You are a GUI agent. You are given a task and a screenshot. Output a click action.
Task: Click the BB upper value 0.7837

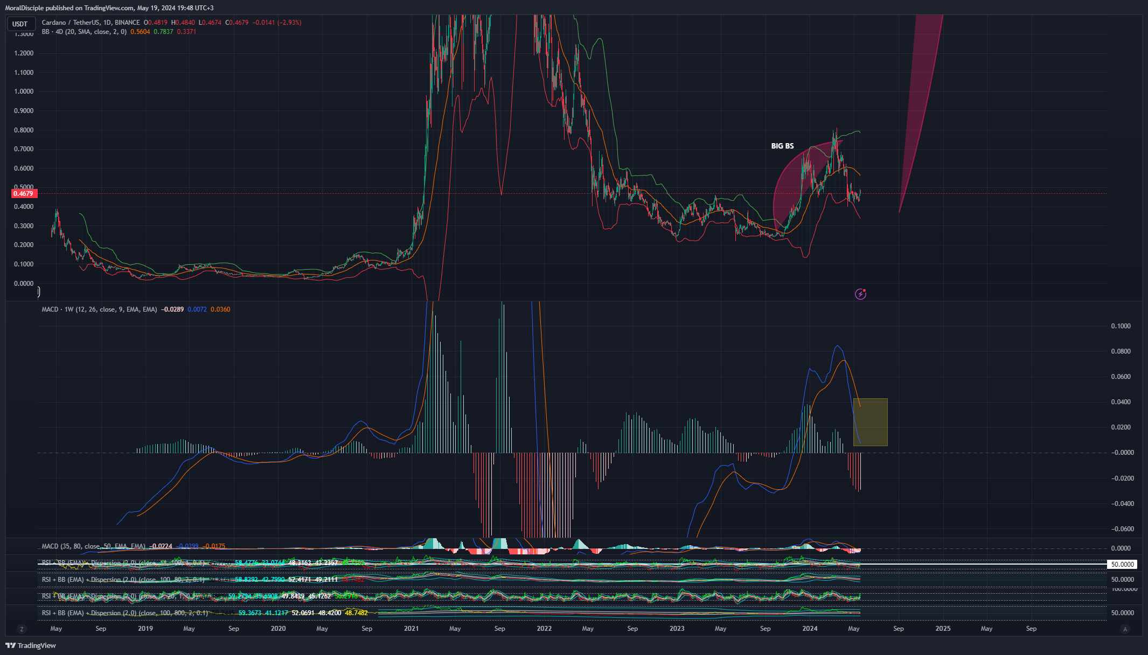click(163, 32)
